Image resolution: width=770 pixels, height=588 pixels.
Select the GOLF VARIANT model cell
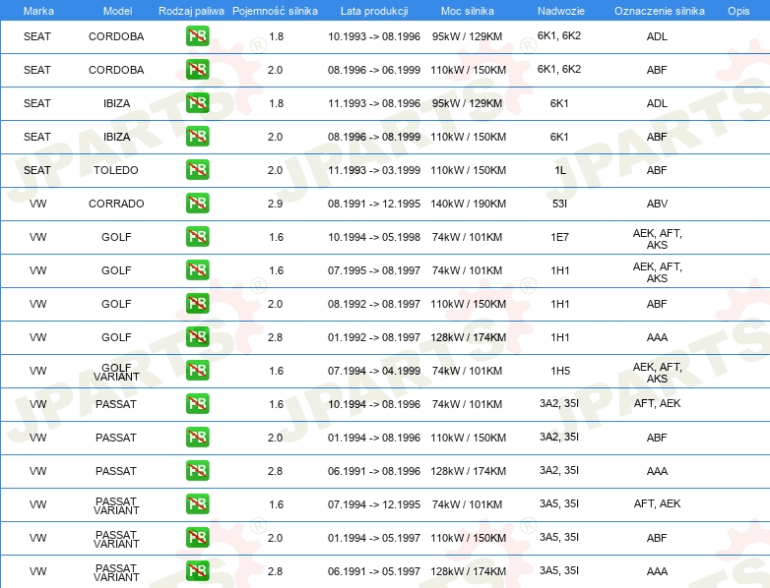click(116, 373)
